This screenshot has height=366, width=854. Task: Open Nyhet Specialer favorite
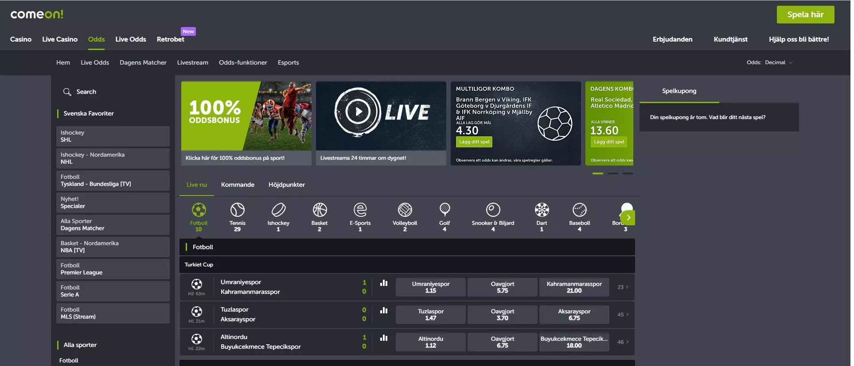pos(113,203)
